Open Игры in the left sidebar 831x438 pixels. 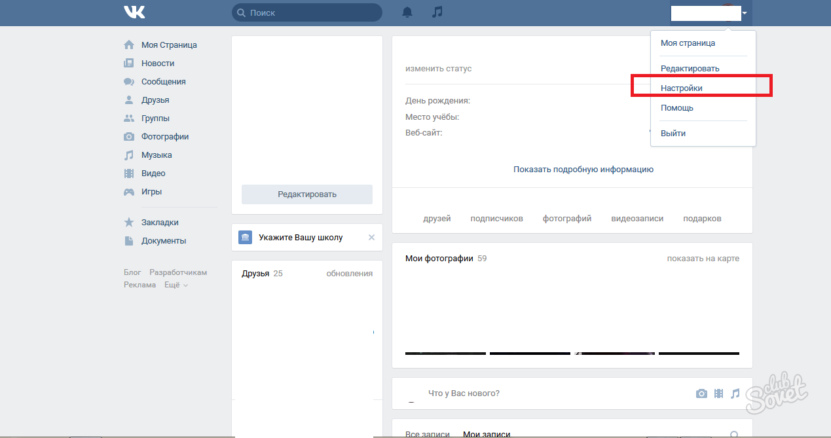click(151, 192)
